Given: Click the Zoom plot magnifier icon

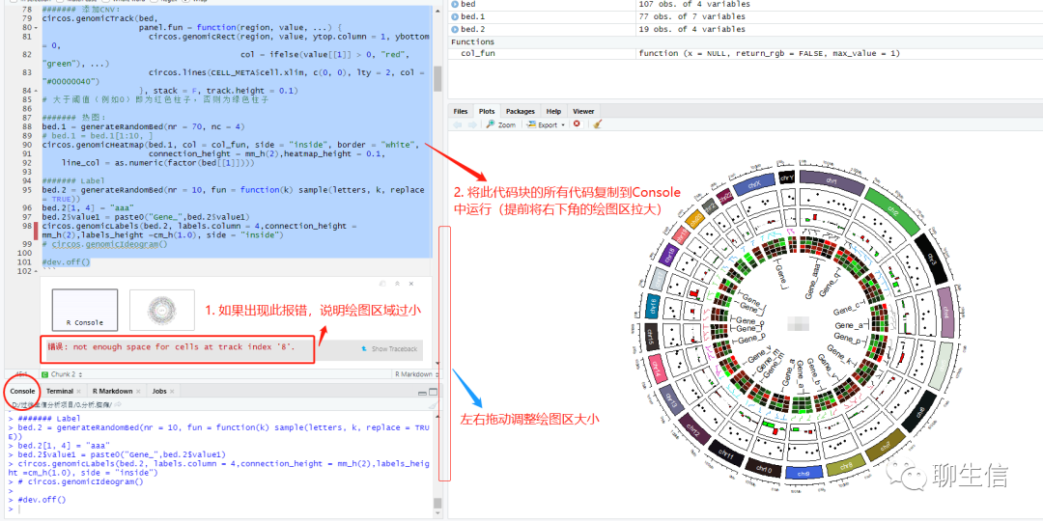Looking at the screenshot, I should pos(490,124).
